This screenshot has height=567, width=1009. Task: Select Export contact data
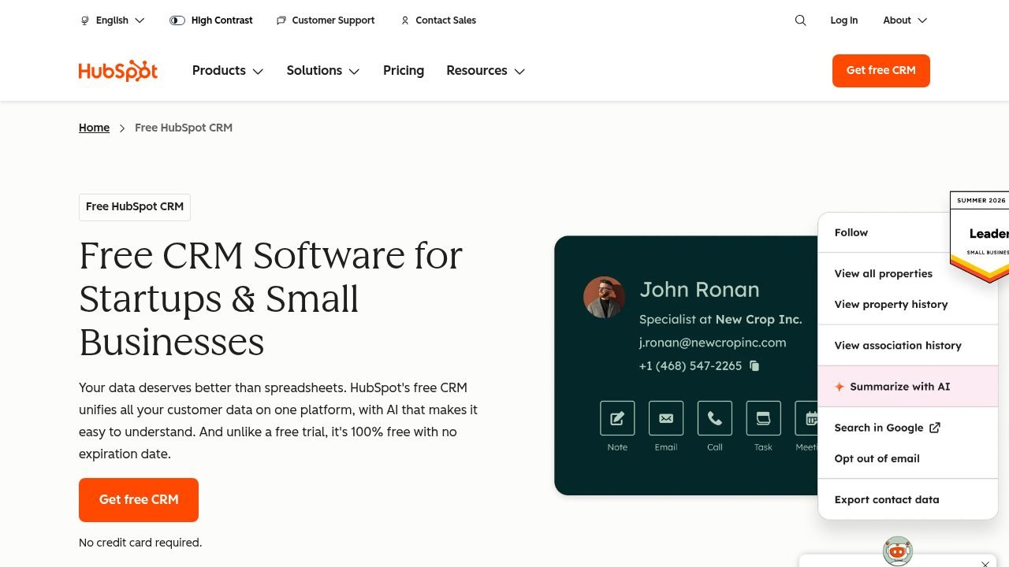[x=887, y=499]
